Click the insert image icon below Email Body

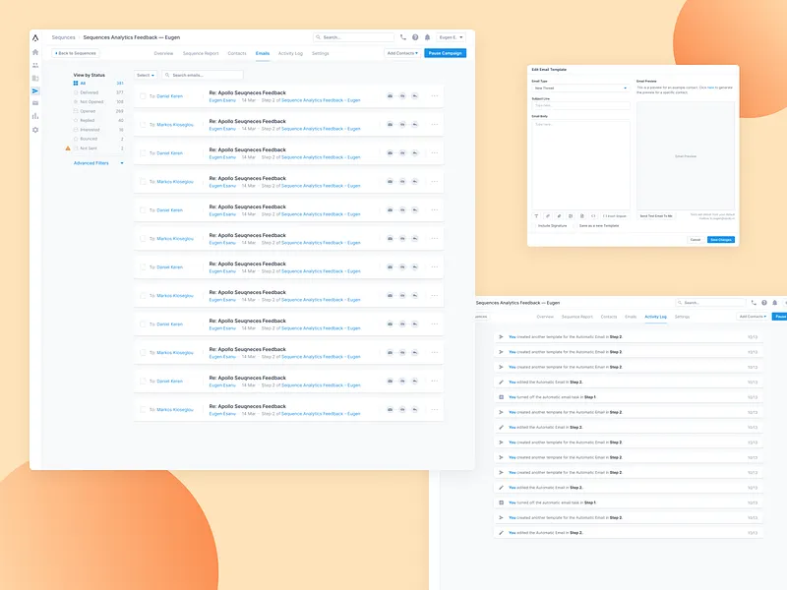pyautogui.click(x=571, y=215)
